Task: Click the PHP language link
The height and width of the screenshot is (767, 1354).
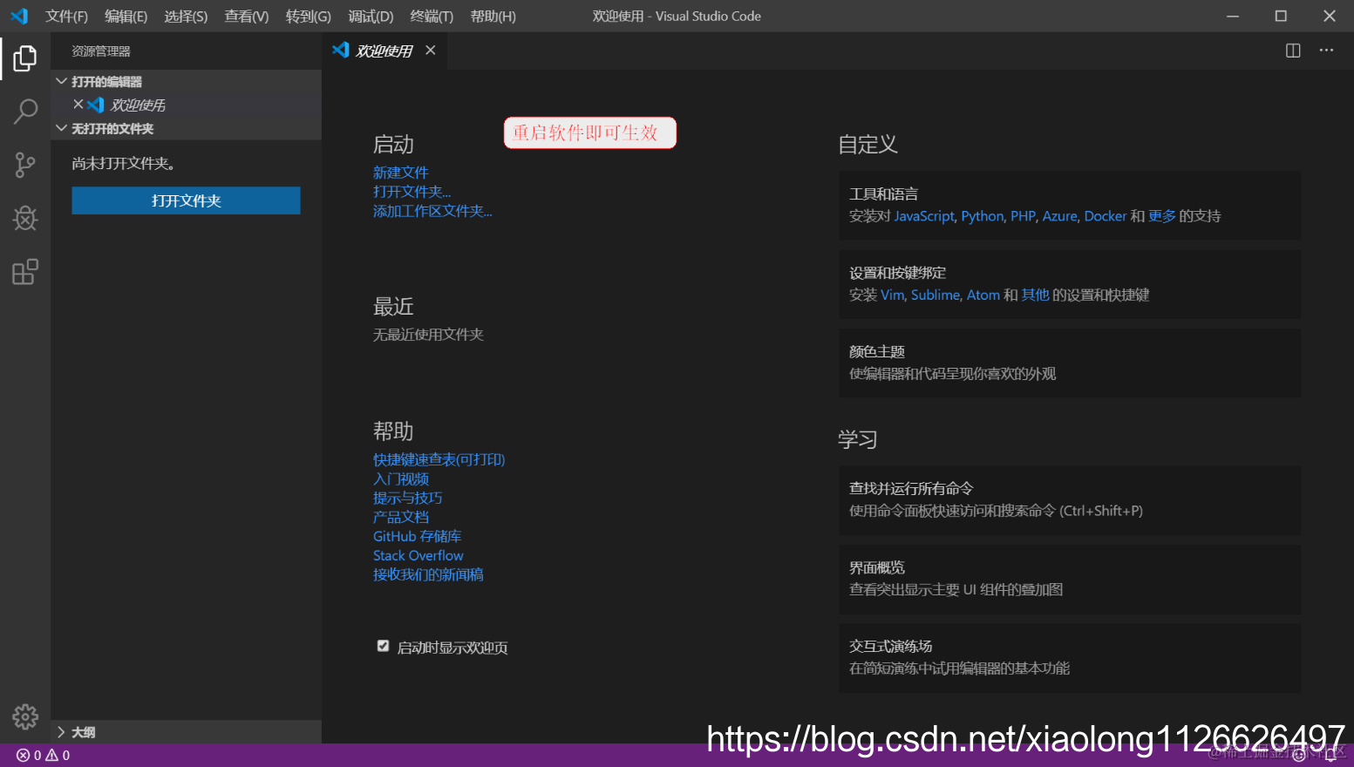Action: pyautogui.click(x=1023, y=216)
